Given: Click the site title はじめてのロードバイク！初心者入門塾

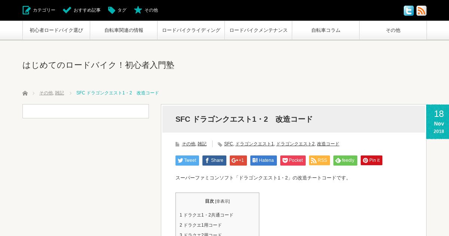Looking at the screenshot, I should point(98,65).
